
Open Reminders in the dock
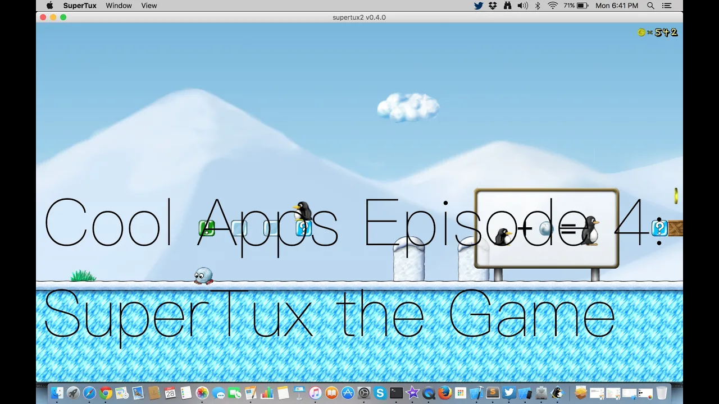pos(186,393)
